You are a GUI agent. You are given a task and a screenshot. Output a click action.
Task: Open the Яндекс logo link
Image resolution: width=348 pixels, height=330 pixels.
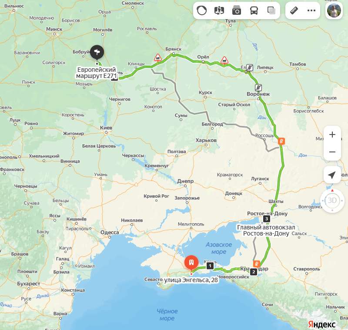click(322, 324)
